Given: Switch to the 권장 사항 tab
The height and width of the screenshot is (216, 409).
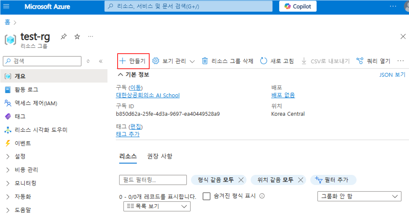Looking at the screenshot, I should (x=160, y=156).
